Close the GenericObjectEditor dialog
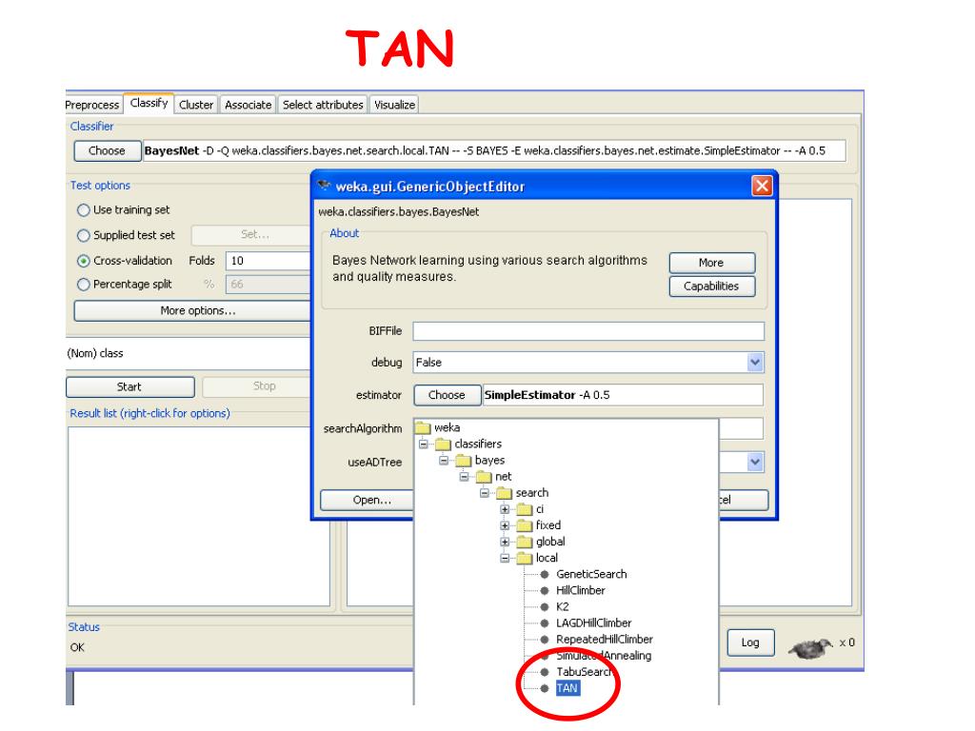 tap(762, 186)
